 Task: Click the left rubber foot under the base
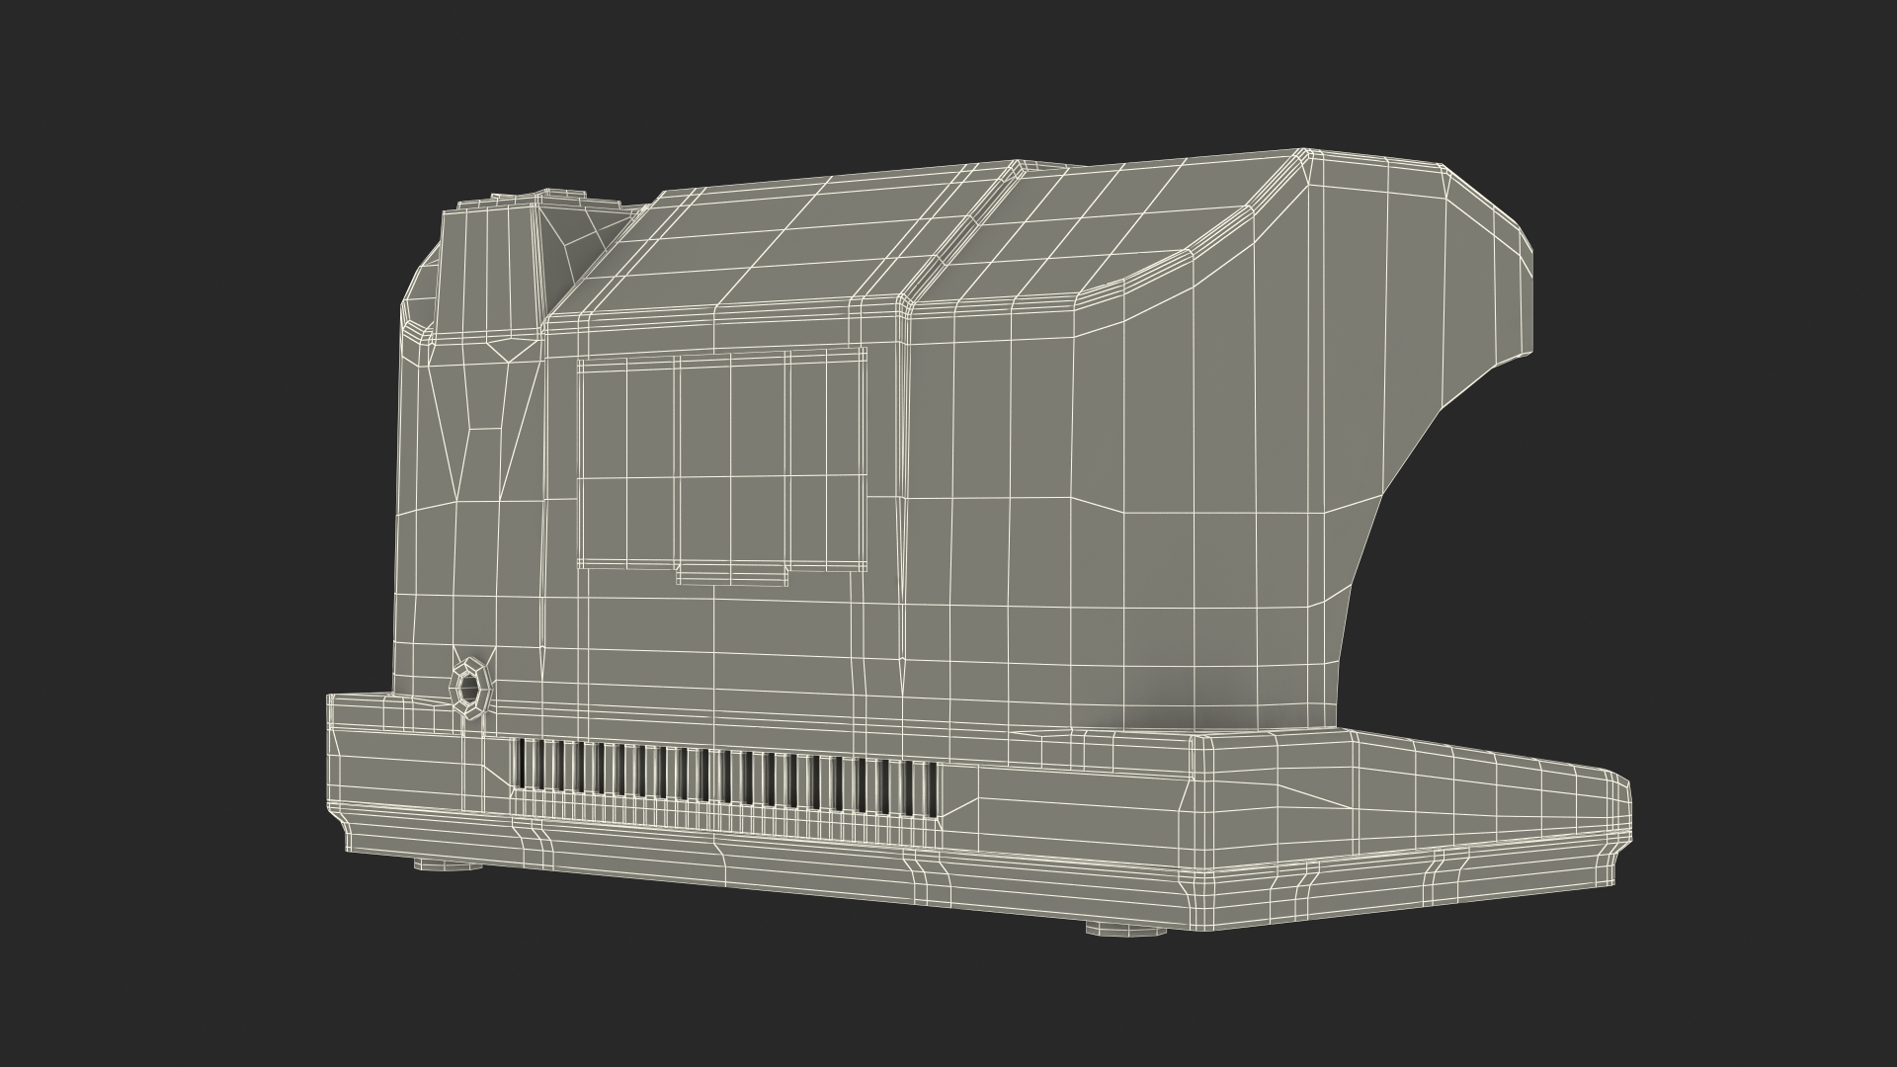coord(448,865)
